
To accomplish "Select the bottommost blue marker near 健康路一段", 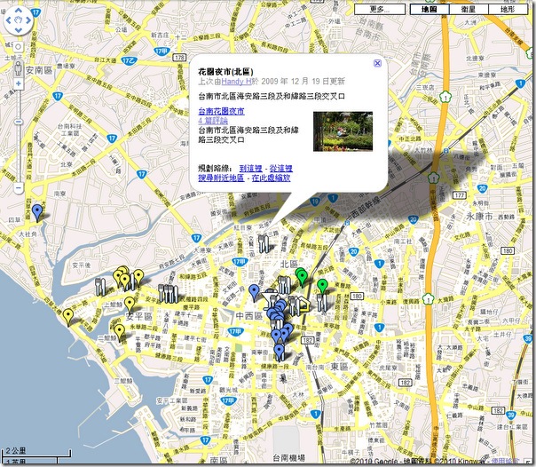I will point(279,352).
